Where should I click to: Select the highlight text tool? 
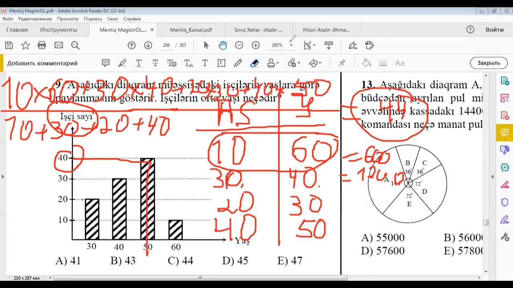tap(122, 63)
